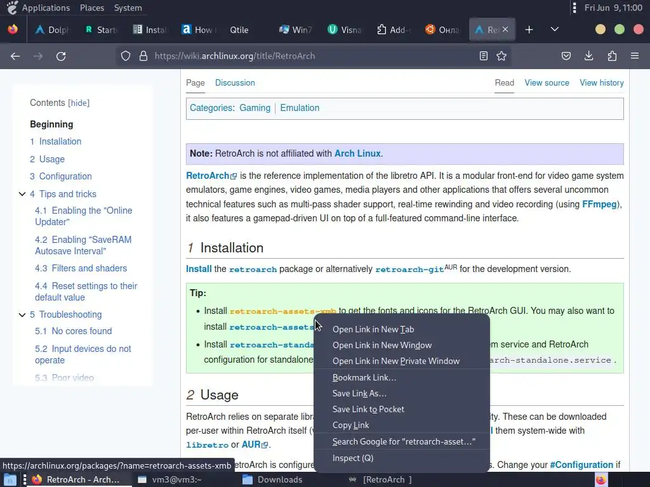Close the active RetroArch tab

tap(505, 29)
